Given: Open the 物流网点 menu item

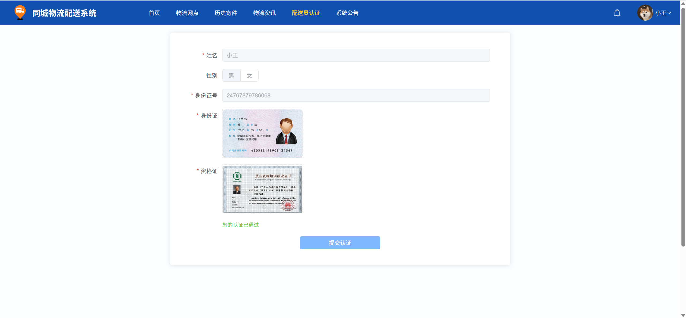Looking at the screenshot, I should (x=187, y=13).
